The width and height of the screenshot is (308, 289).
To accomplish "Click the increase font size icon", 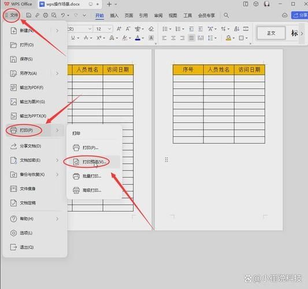I will click(119, 29).
